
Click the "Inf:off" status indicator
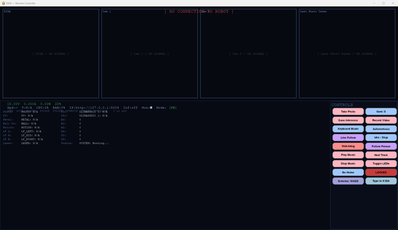click(130, 108)
